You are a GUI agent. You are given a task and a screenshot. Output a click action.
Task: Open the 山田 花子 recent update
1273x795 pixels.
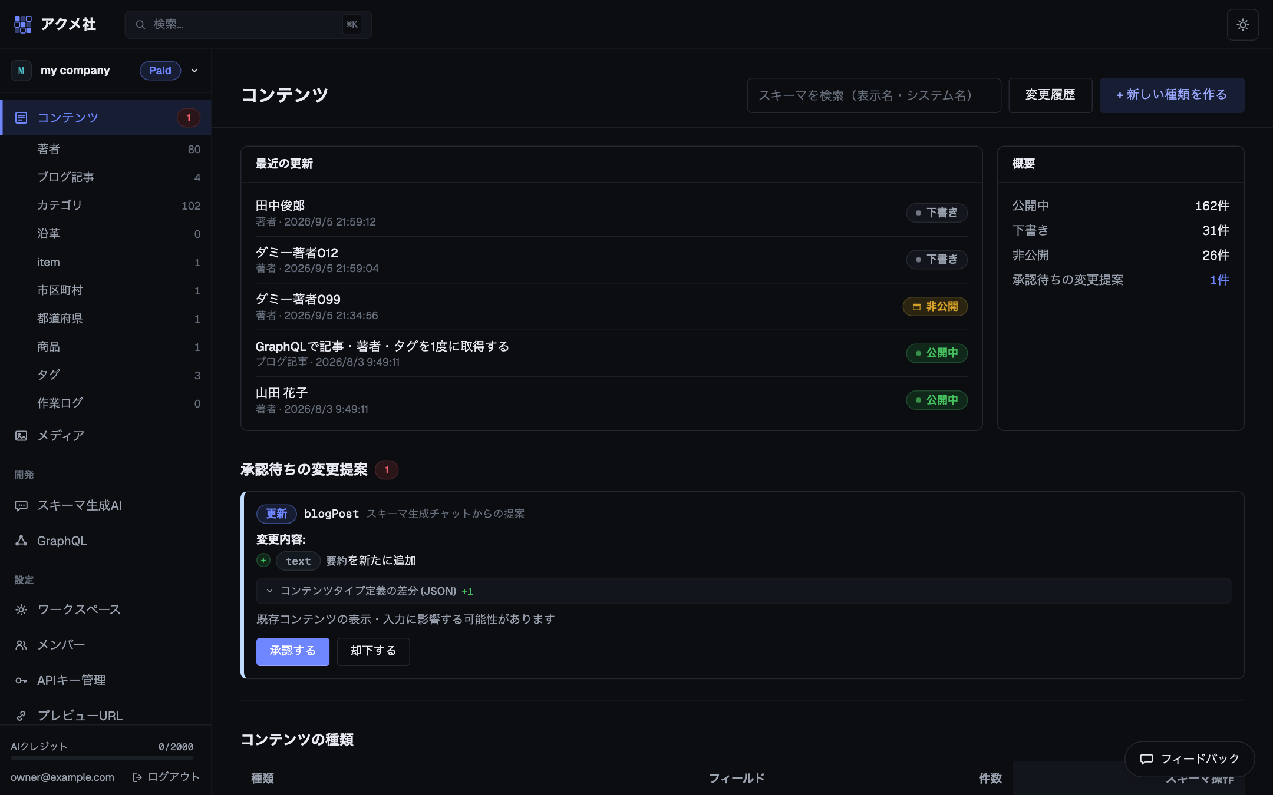point(611,400)
